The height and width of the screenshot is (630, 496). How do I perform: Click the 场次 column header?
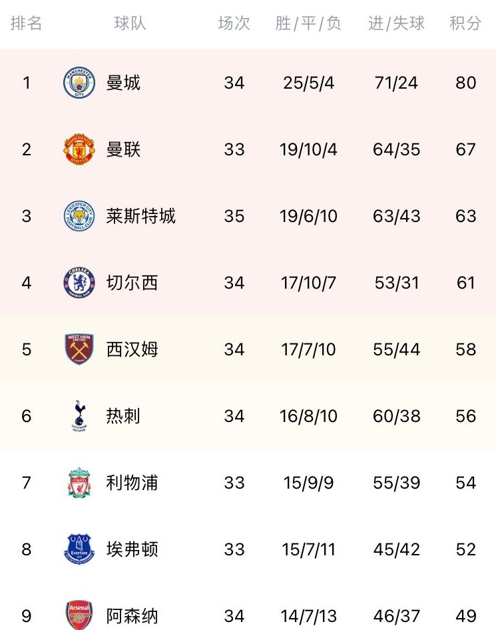click(x=234, y=23)
